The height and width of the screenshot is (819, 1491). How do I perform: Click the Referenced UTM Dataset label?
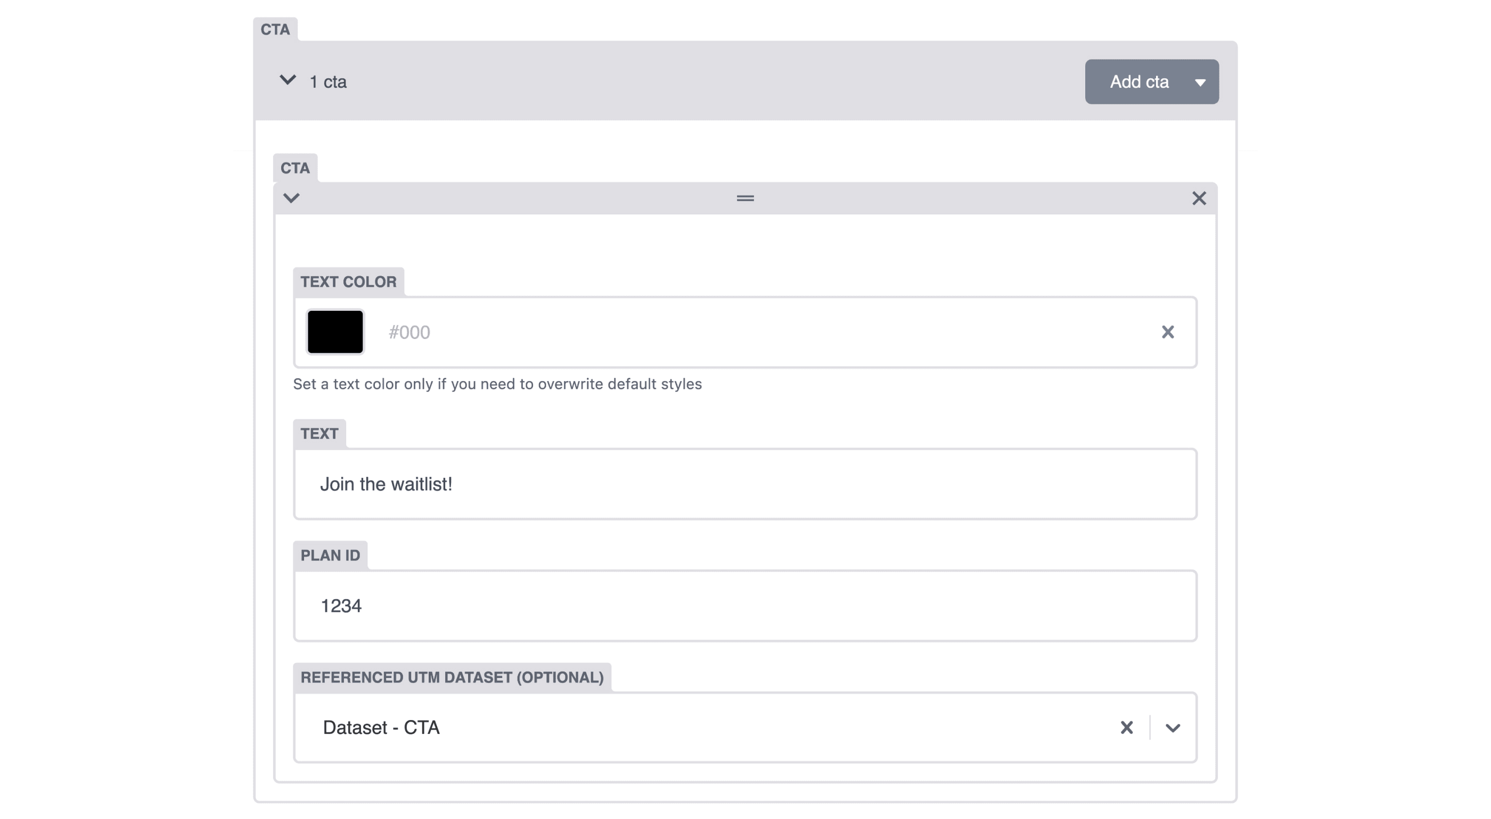click(x=452, y=677)
